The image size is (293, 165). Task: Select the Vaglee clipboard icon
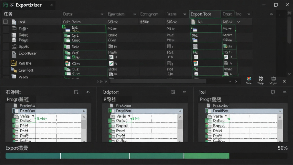click(x=273, y=79)
